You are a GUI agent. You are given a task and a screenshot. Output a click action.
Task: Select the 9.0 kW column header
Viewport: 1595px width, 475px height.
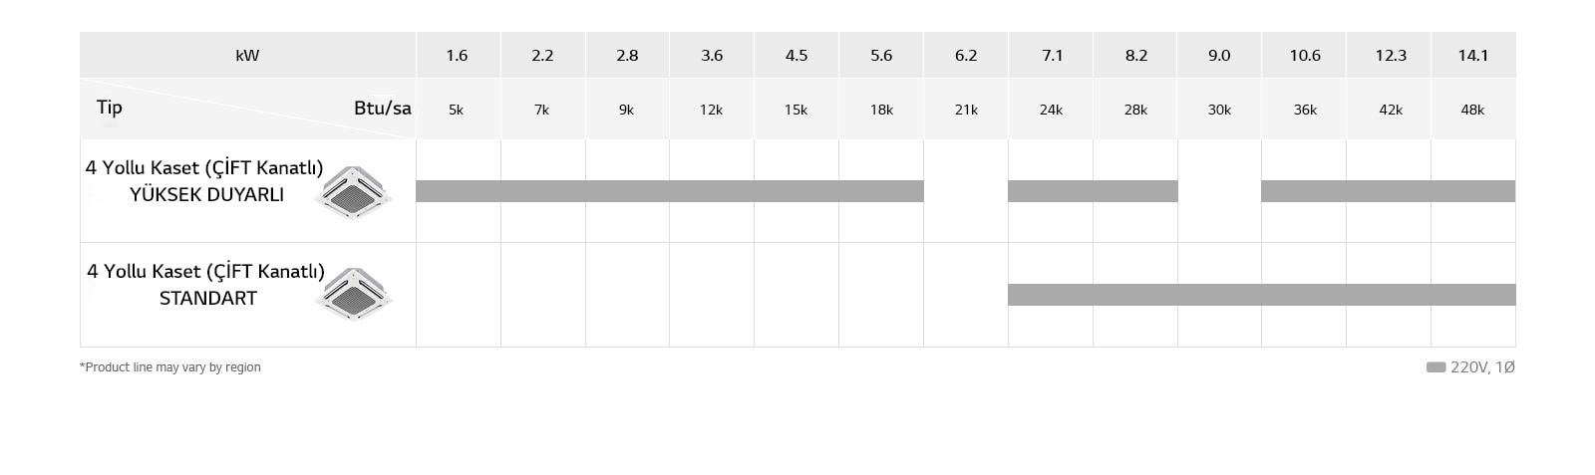coord(1219,56)
